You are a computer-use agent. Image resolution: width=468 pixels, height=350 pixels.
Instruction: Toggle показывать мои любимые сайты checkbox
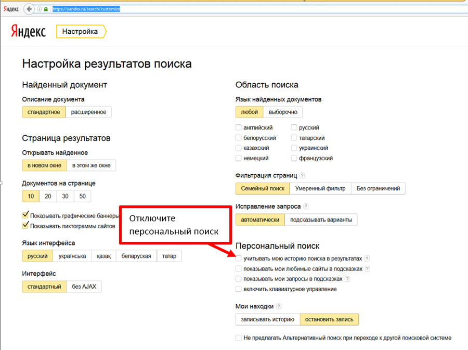[x=239, y=268]
